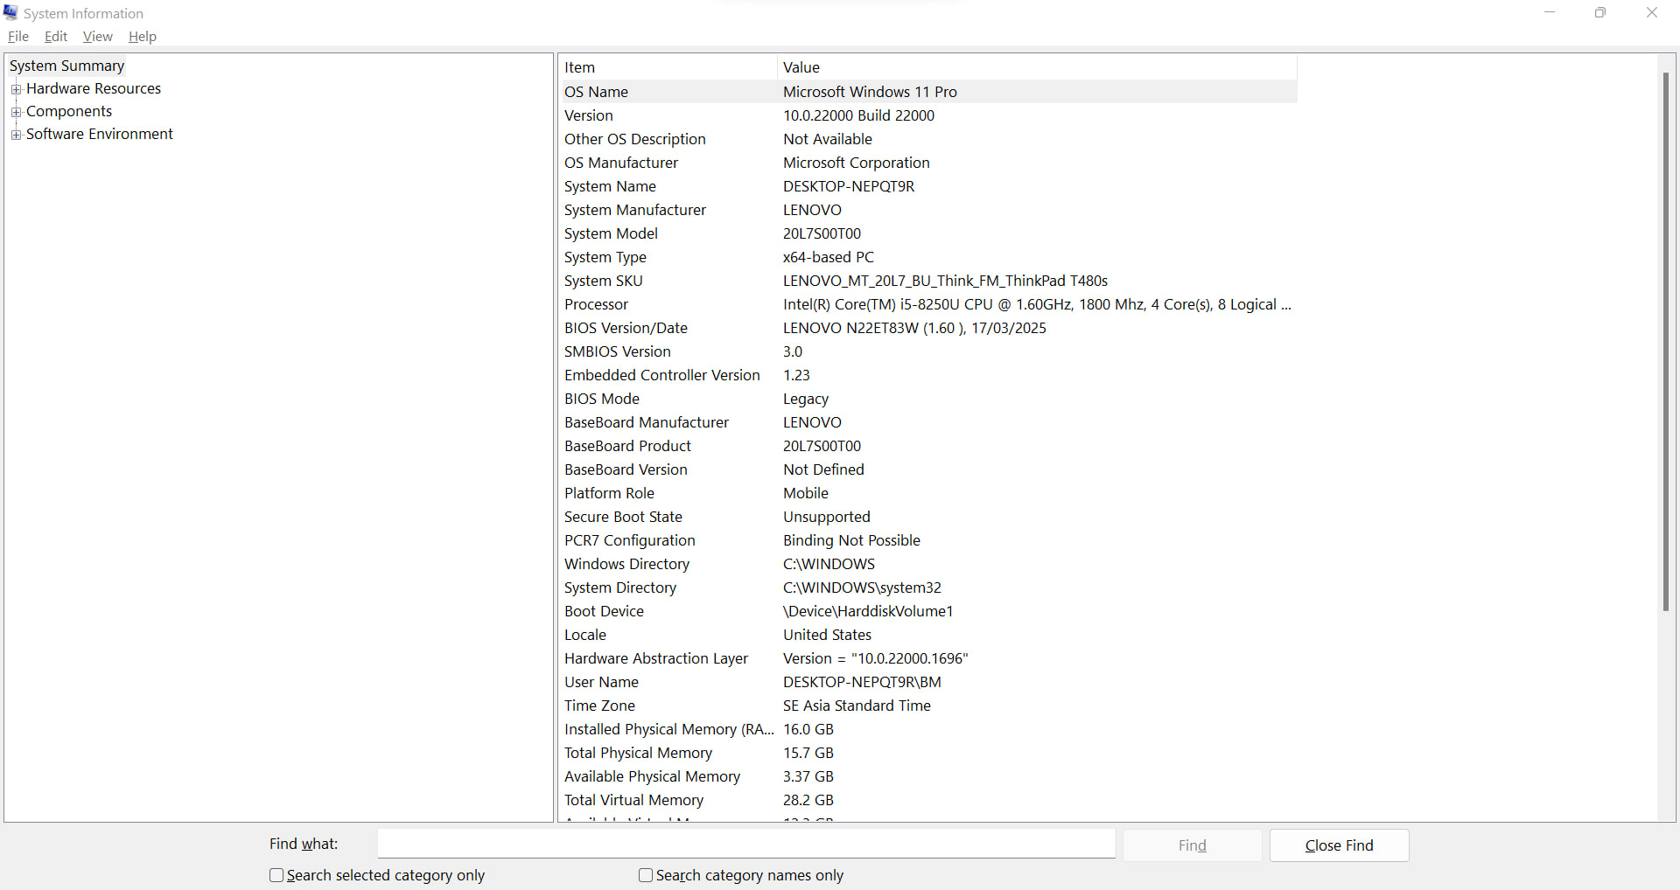Select the BIOS Version/Date row
Viewport: 1680px width, 890px height.
928,328
